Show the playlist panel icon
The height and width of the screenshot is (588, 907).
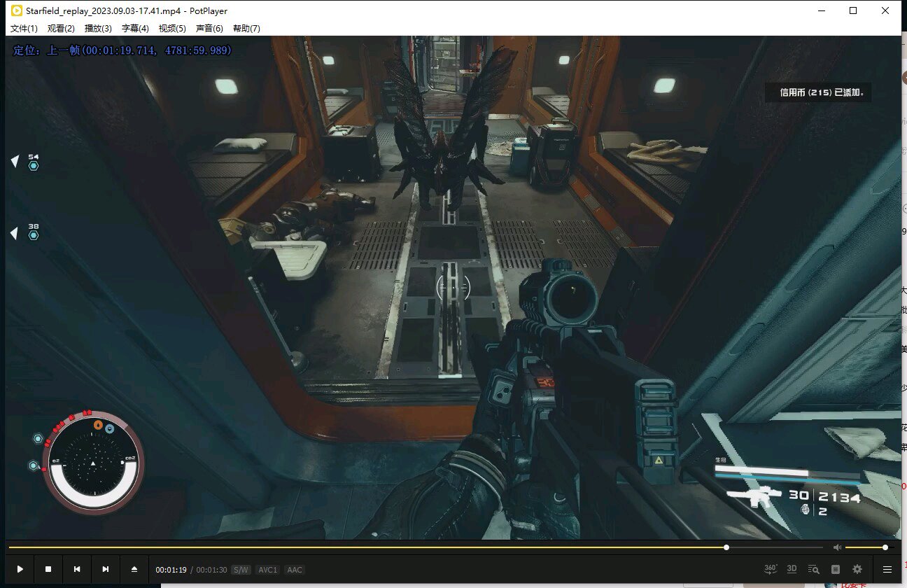click(835, 569)
